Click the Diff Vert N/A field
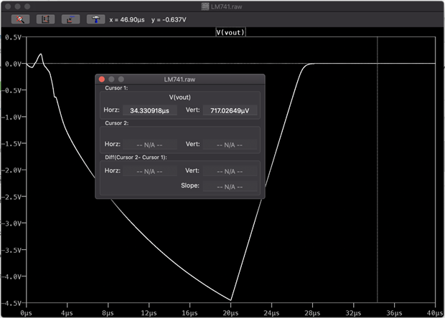Image resolution: width=445 pixels, height=318 pixels. point(230,171)
